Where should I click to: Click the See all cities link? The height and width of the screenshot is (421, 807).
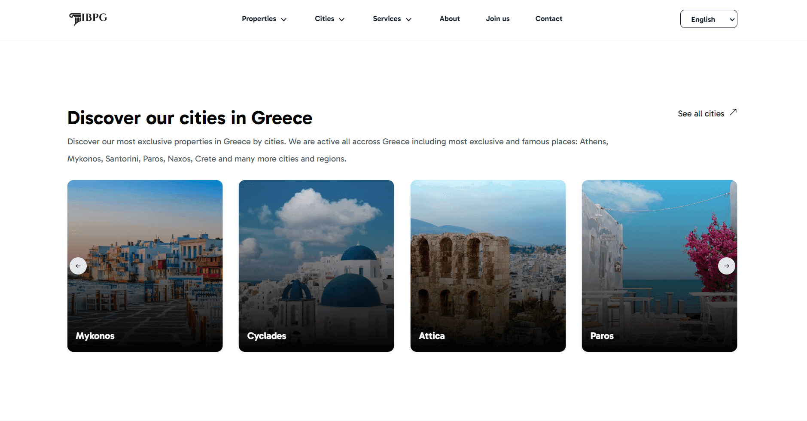pos(700,113)
